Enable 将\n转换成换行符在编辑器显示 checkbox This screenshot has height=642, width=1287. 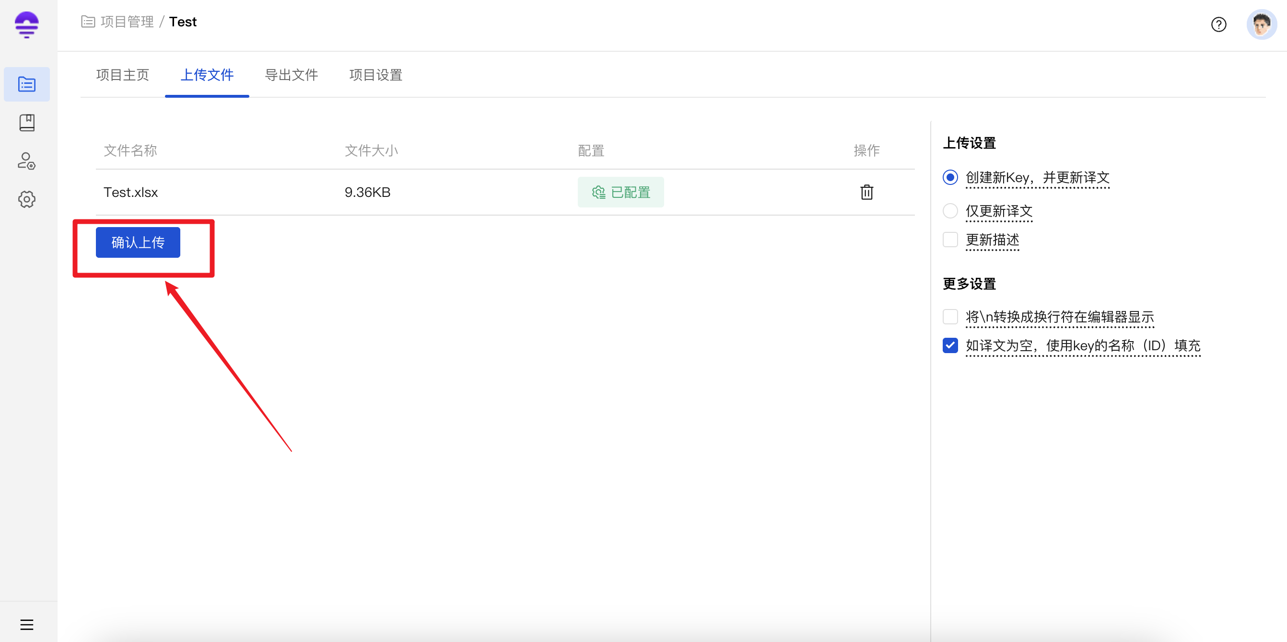coord(950,317)
